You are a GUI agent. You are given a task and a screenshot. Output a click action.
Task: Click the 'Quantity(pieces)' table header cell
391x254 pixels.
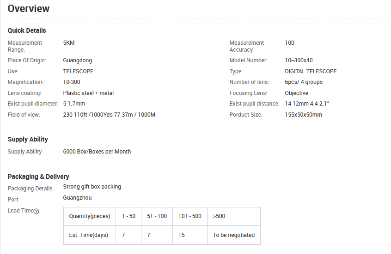coord(89,216)
